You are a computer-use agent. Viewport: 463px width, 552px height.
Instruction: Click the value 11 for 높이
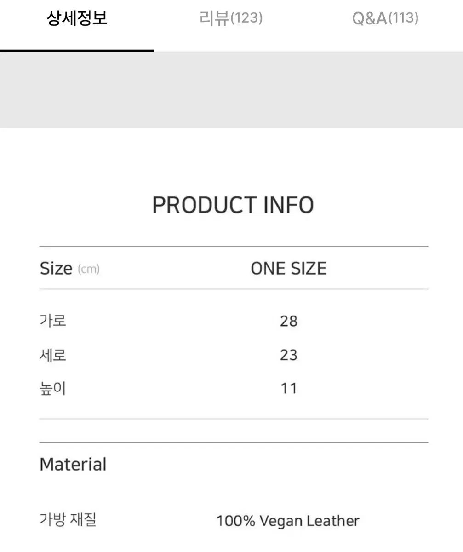(x=289, y=388)
